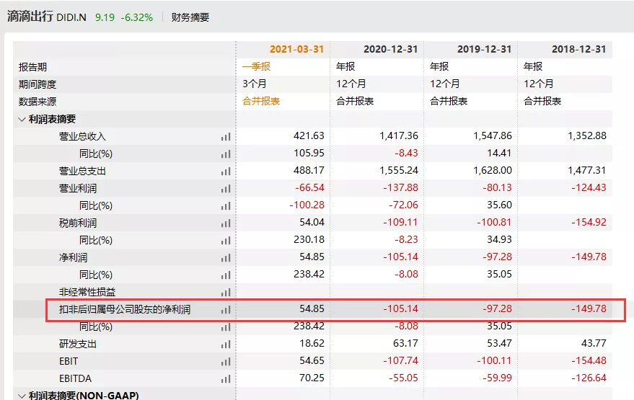Click pre-tax profit value -154.92
The width and height of the screenshot is (634, 400).
click(589, 222)
